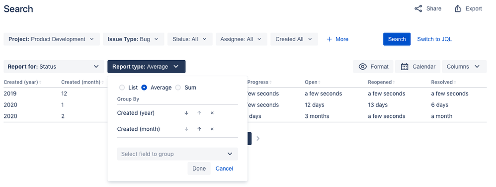Click the Format eye icon
Image resolution: width=496 pixels, height=187 pixels.
coord(363,67)
